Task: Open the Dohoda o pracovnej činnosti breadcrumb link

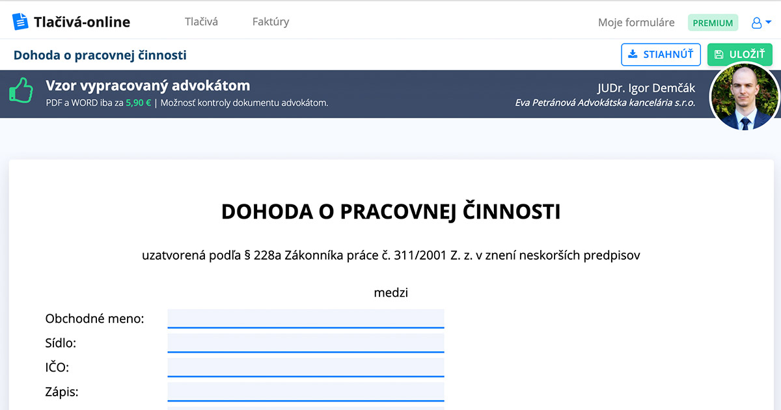Action: tap(100, 55)
